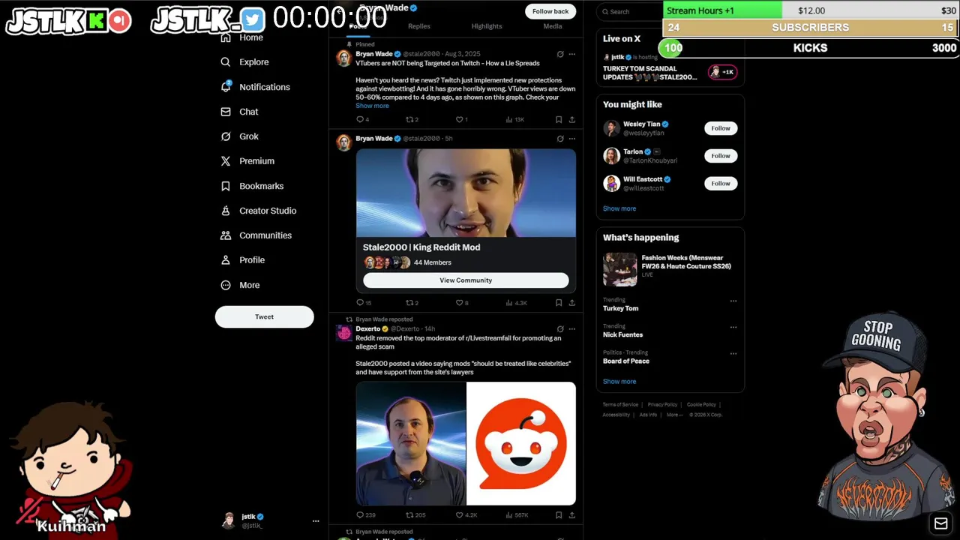Open the More menu in sidebar
This screenshot has width=960, height=540.
coord(240,285)
